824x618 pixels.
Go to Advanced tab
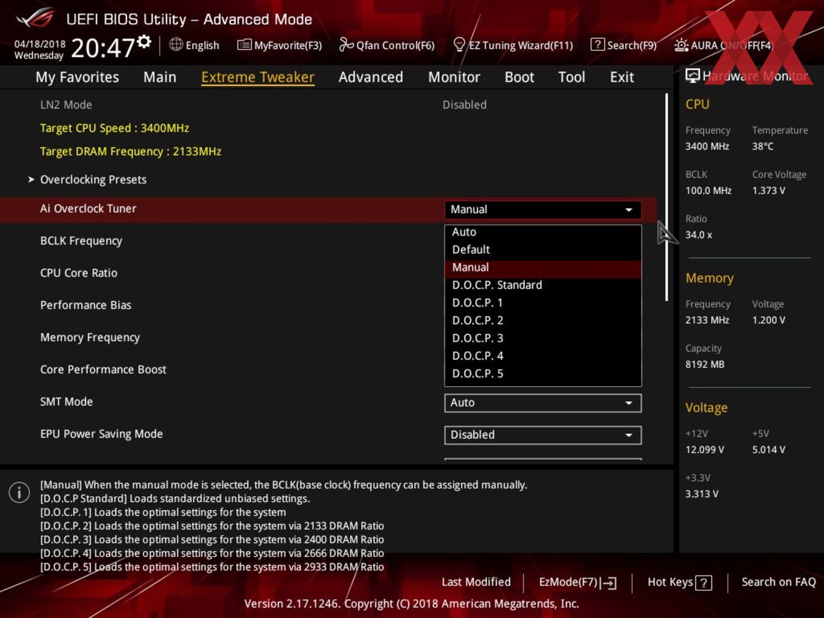click(x=370, y=77)
